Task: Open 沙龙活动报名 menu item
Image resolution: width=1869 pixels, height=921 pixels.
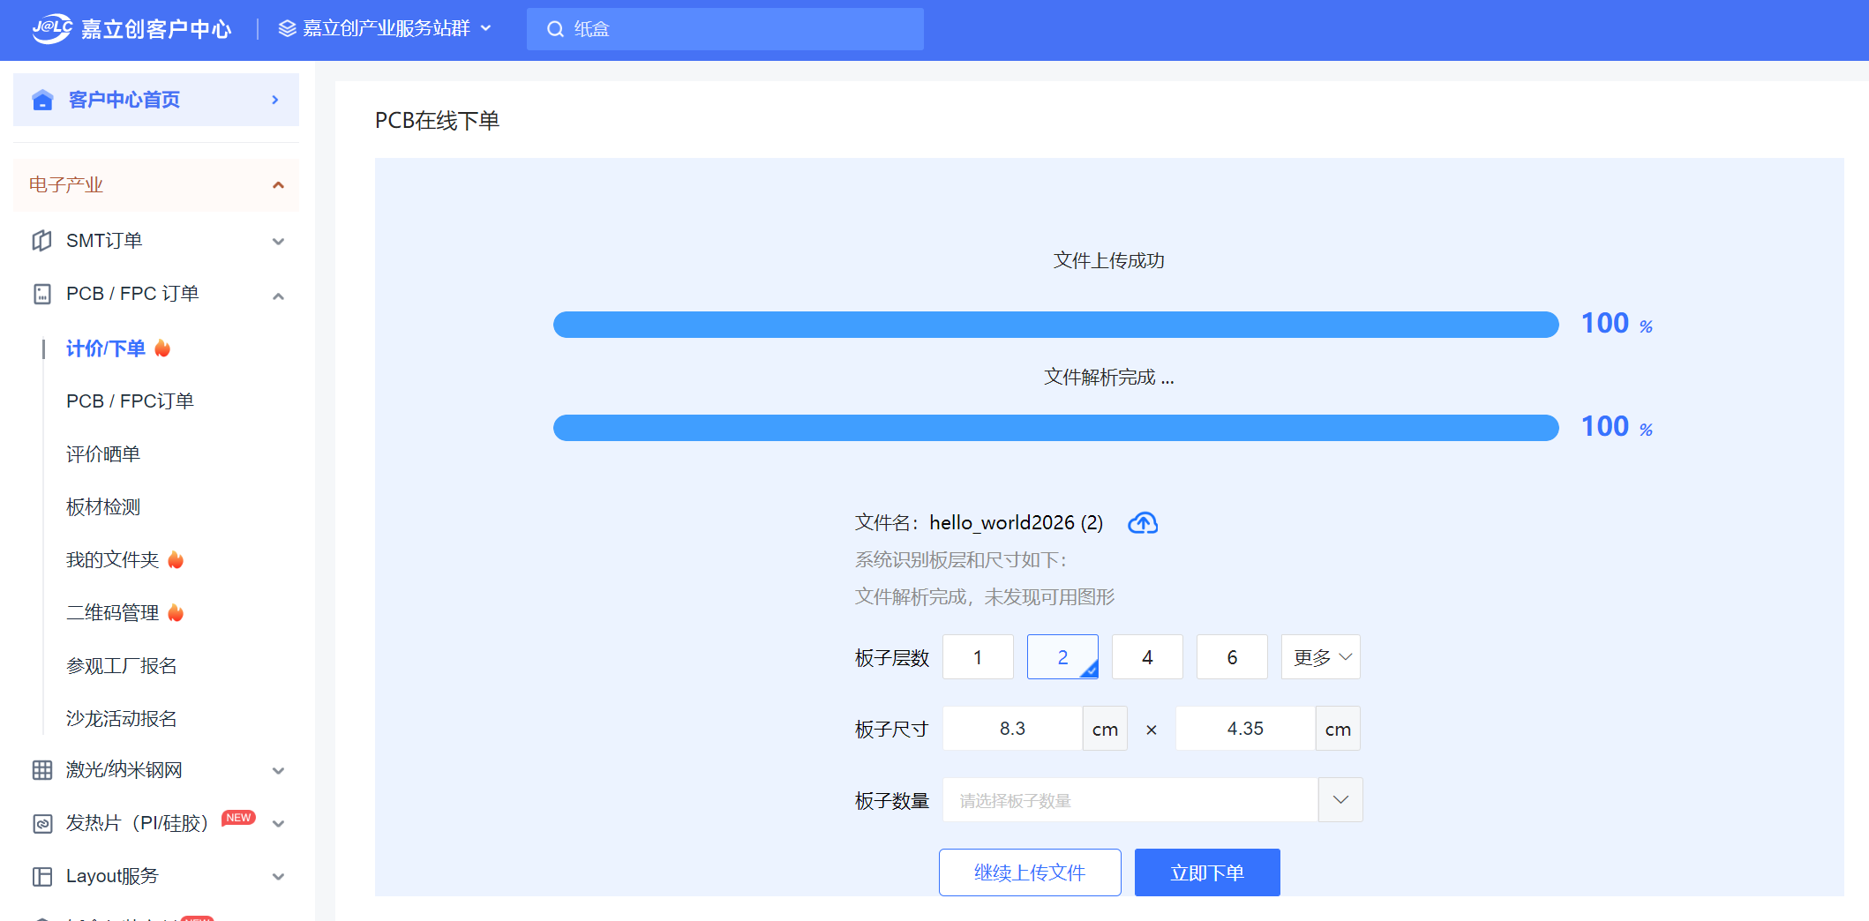Action: coord(122,719)
